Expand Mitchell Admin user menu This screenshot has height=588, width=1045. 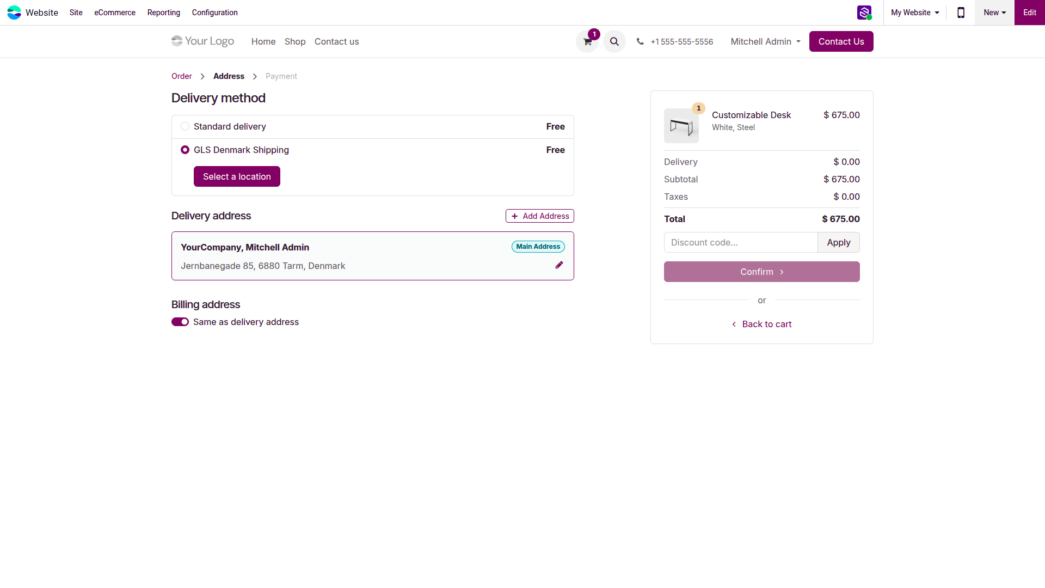765,41
